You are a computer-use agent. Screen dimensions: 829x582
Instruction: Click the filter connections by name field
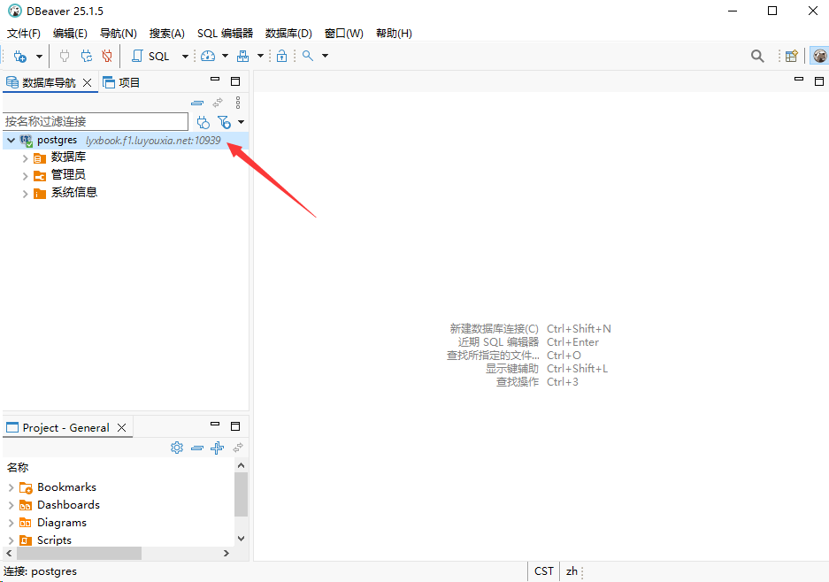point(96,121)
